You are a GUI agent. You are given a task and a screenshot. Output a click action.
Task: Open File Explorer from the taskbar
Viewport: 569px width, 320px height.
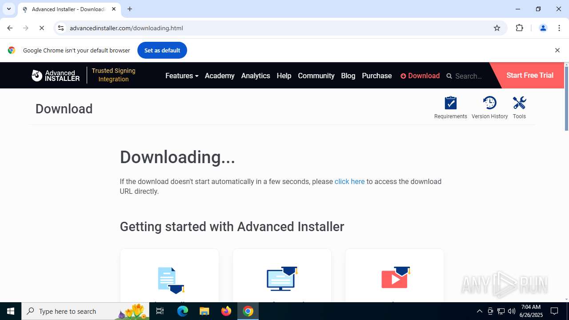[204, 311]
